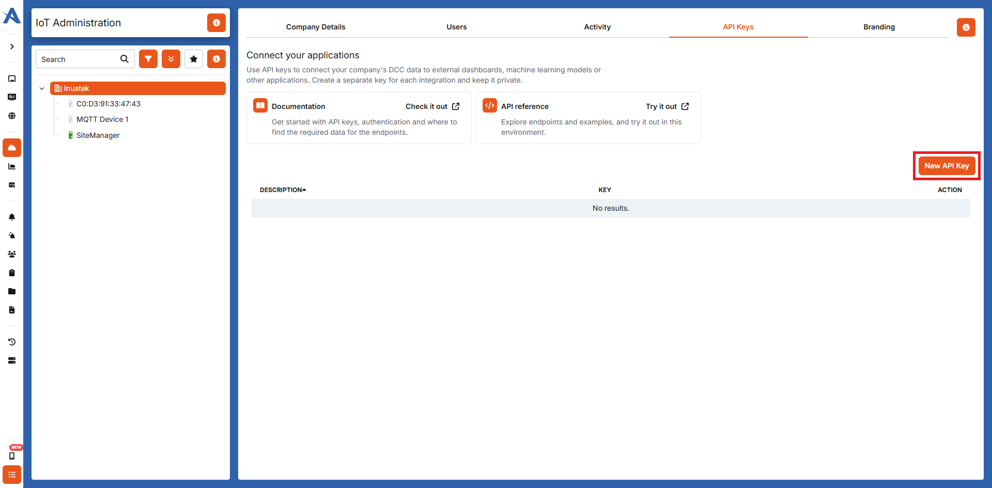
Task: Open the users group icon in sidebar
Action: 12,254
